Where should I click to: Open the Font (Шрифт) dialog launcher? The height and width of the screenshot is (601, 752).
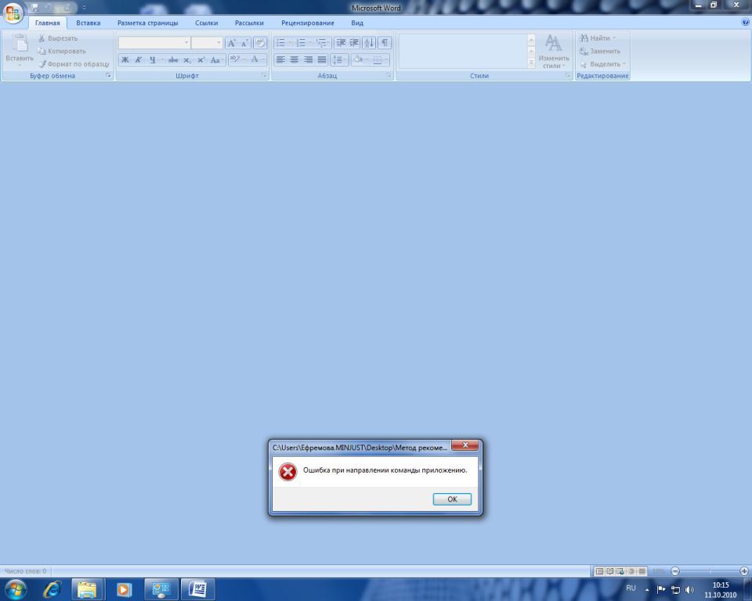[x=264, y=76]
